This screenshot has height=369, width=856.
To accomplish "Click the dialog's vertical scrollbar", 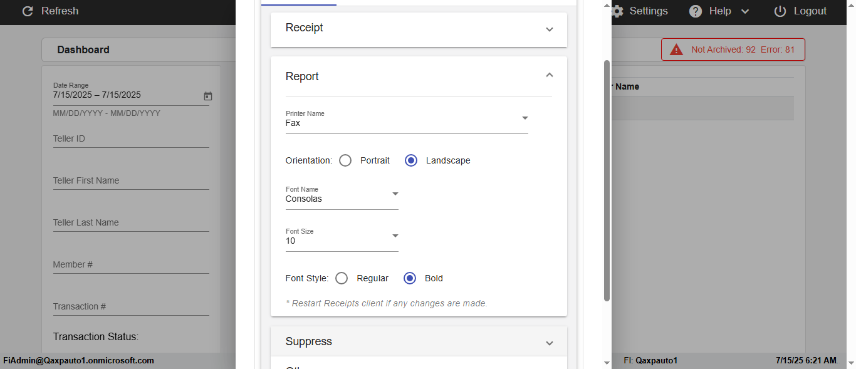I will click(x=607, y=180).
